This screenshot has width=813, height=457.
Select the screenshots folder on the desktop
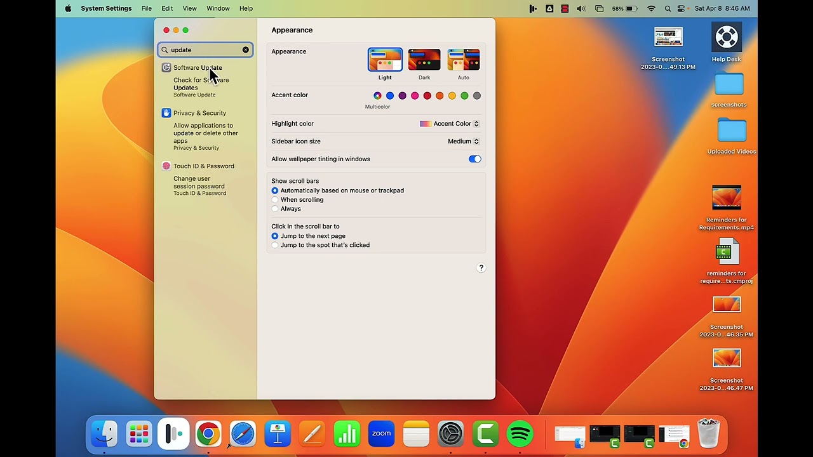pos(729,90)
